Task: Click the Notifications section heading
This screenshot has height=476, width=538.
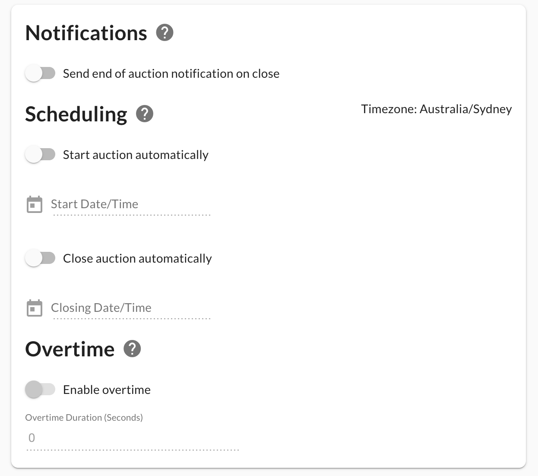Action: 86,33
